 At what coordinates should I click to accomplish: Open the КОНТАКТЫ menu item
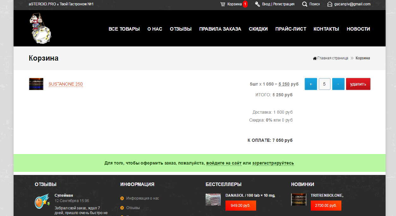tap(326, 29)
